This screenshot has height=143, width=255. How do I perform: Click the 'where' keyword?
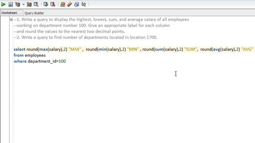coord(20,61)
